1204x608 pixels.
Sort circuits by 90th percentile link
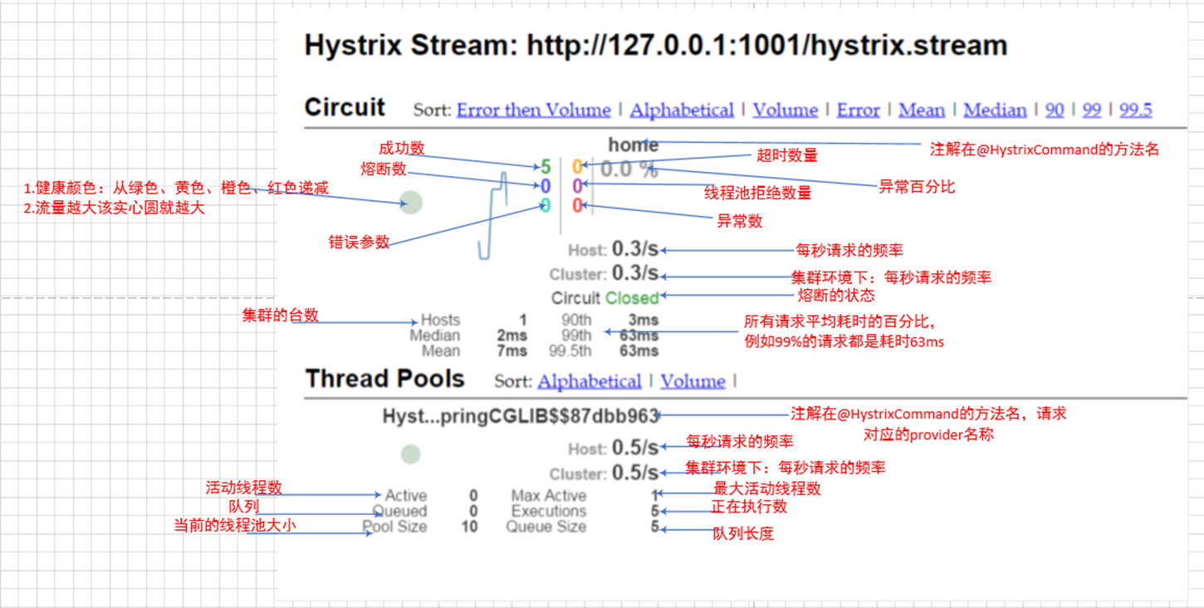coord(1055,110)
